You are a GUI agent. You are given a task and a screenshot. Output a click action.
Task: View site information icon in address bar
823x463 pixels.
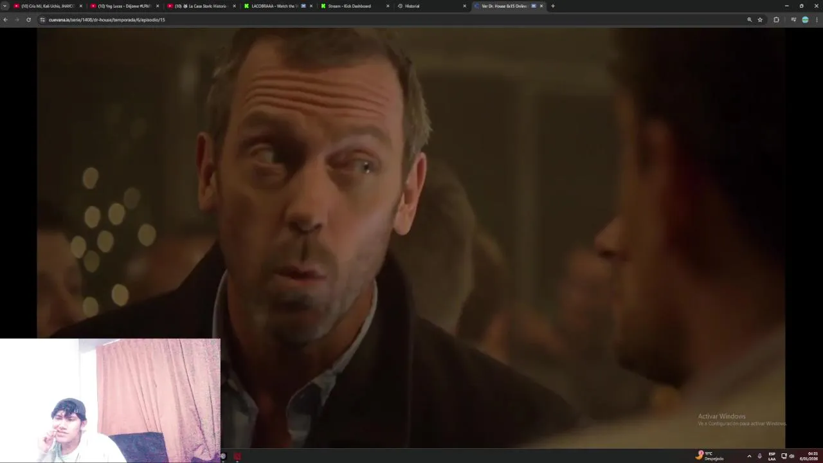42,20
